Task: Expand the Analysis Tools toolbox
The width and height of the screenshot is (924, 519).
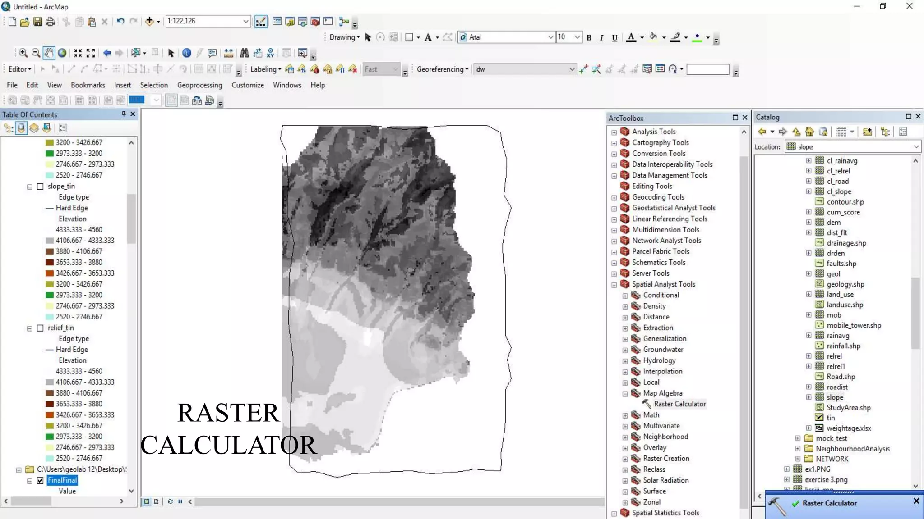Action: coord(614,132)
